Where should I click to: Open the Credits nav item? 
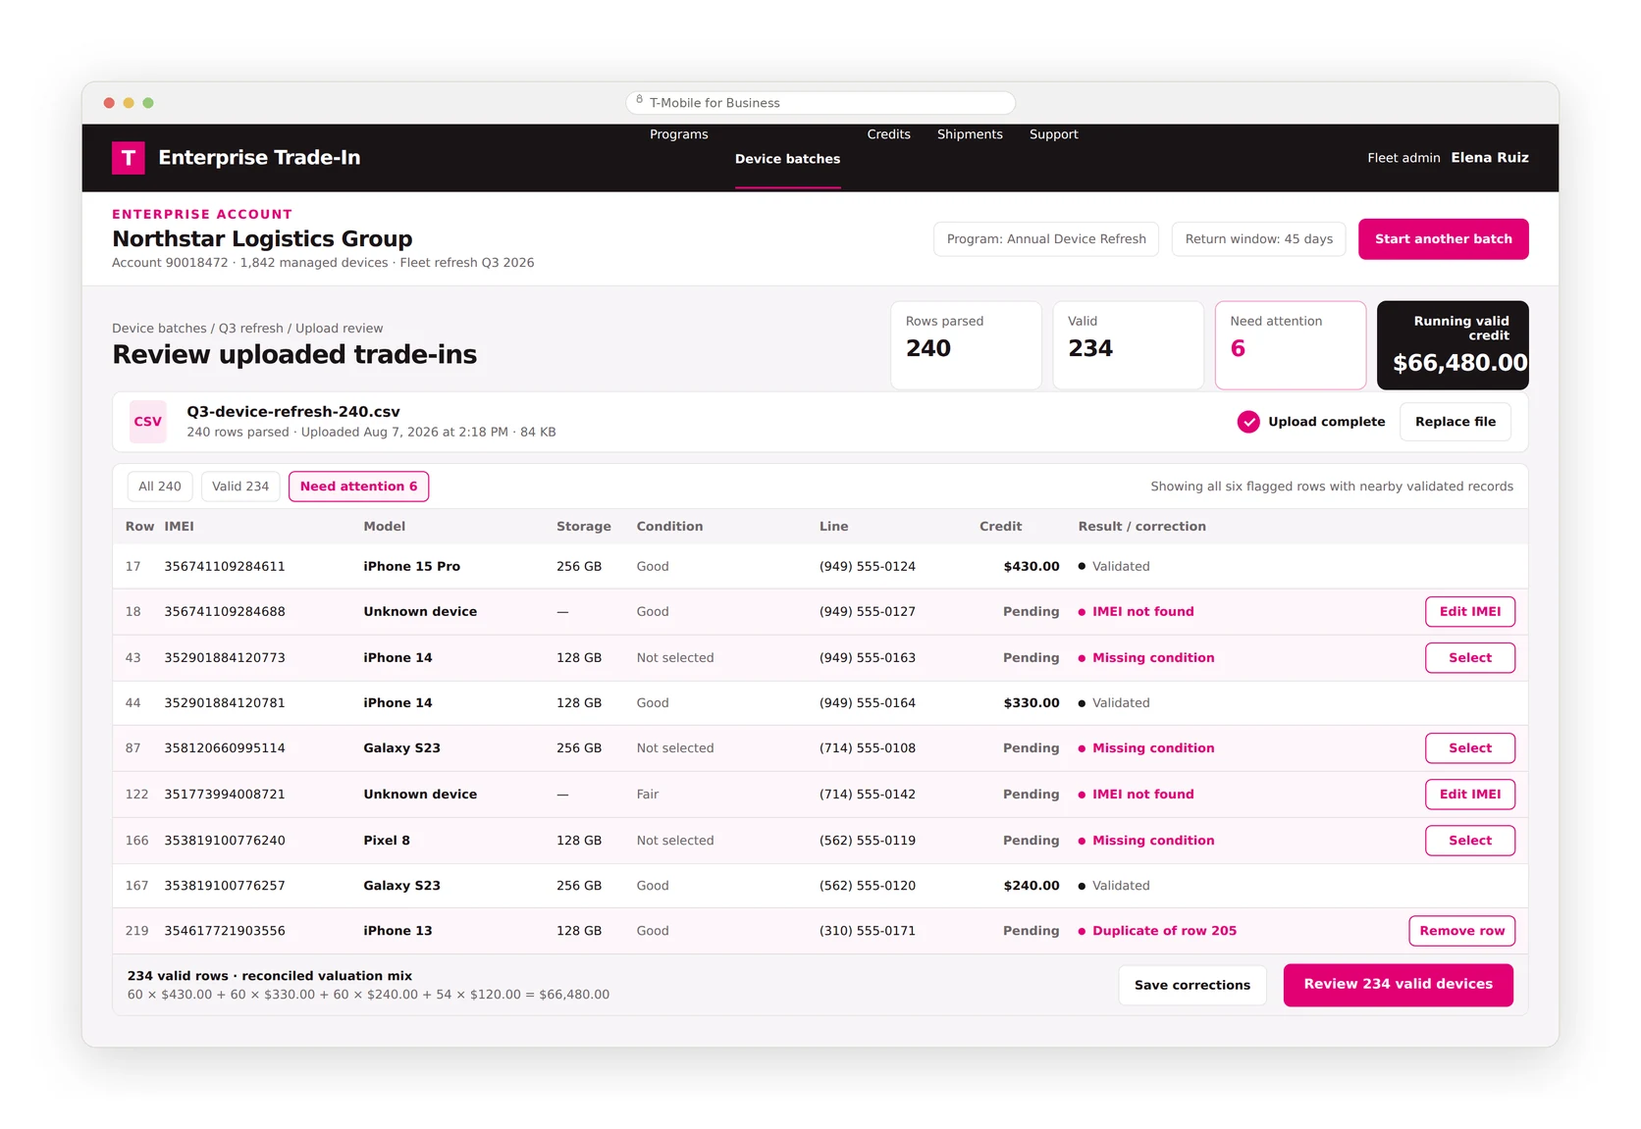pos(889,134)
